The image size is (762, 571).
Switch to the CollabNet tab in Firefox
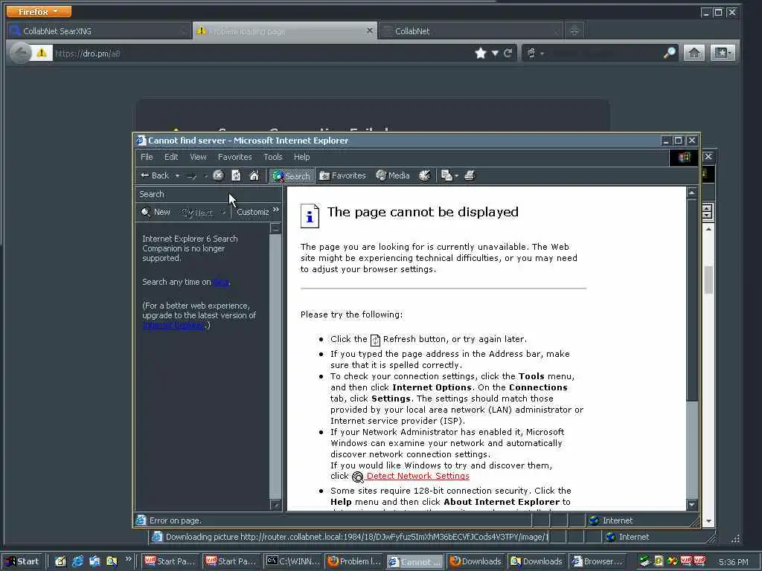pyautogui.click(x=470, y=31)
